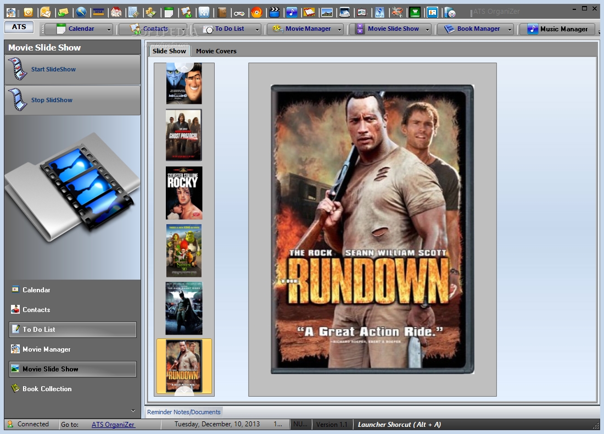Expand the Calendar dropdown arrow

(109, 29)
